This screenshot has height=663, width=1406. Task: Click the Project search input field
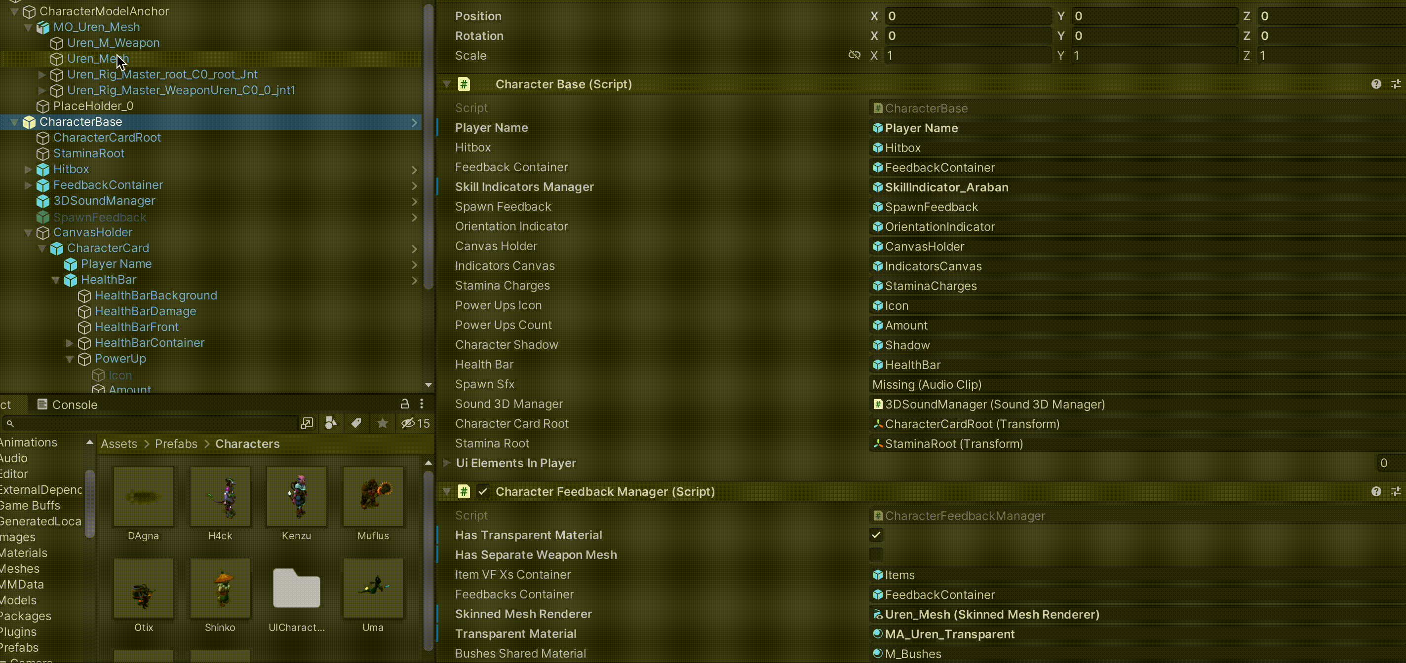pyautogui.click(x=153, y=423)
